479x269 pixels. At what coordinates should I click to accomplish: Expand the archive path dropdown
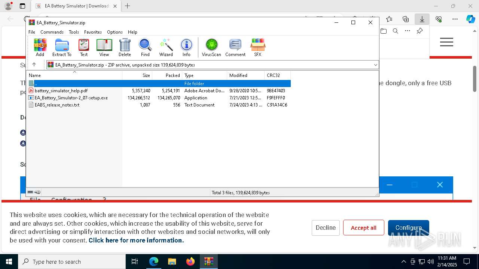(x=375, y=65)
